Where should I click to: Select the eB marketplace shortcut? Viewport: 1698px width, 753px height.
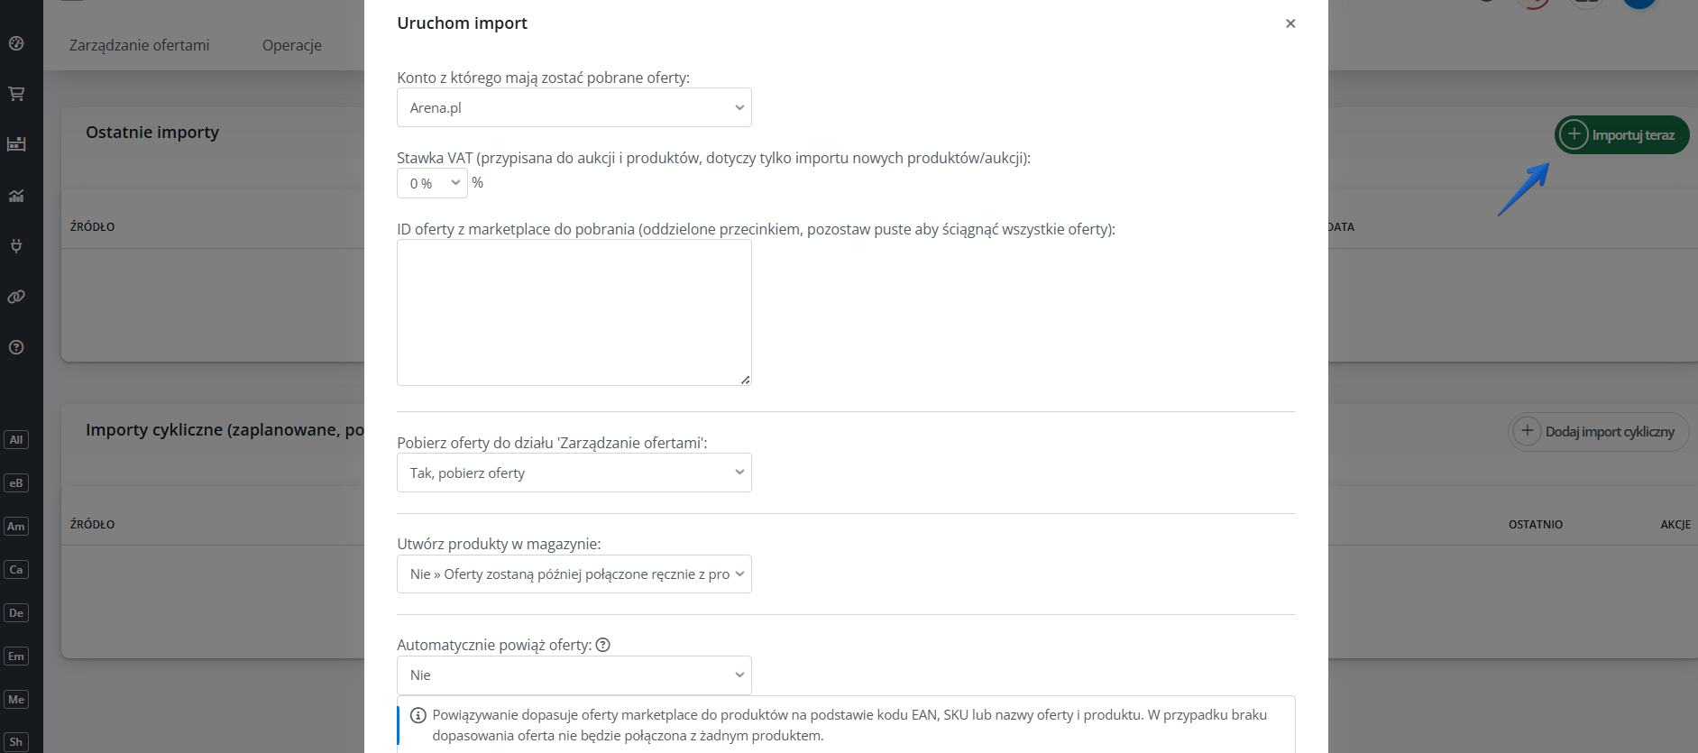point(16,483)
